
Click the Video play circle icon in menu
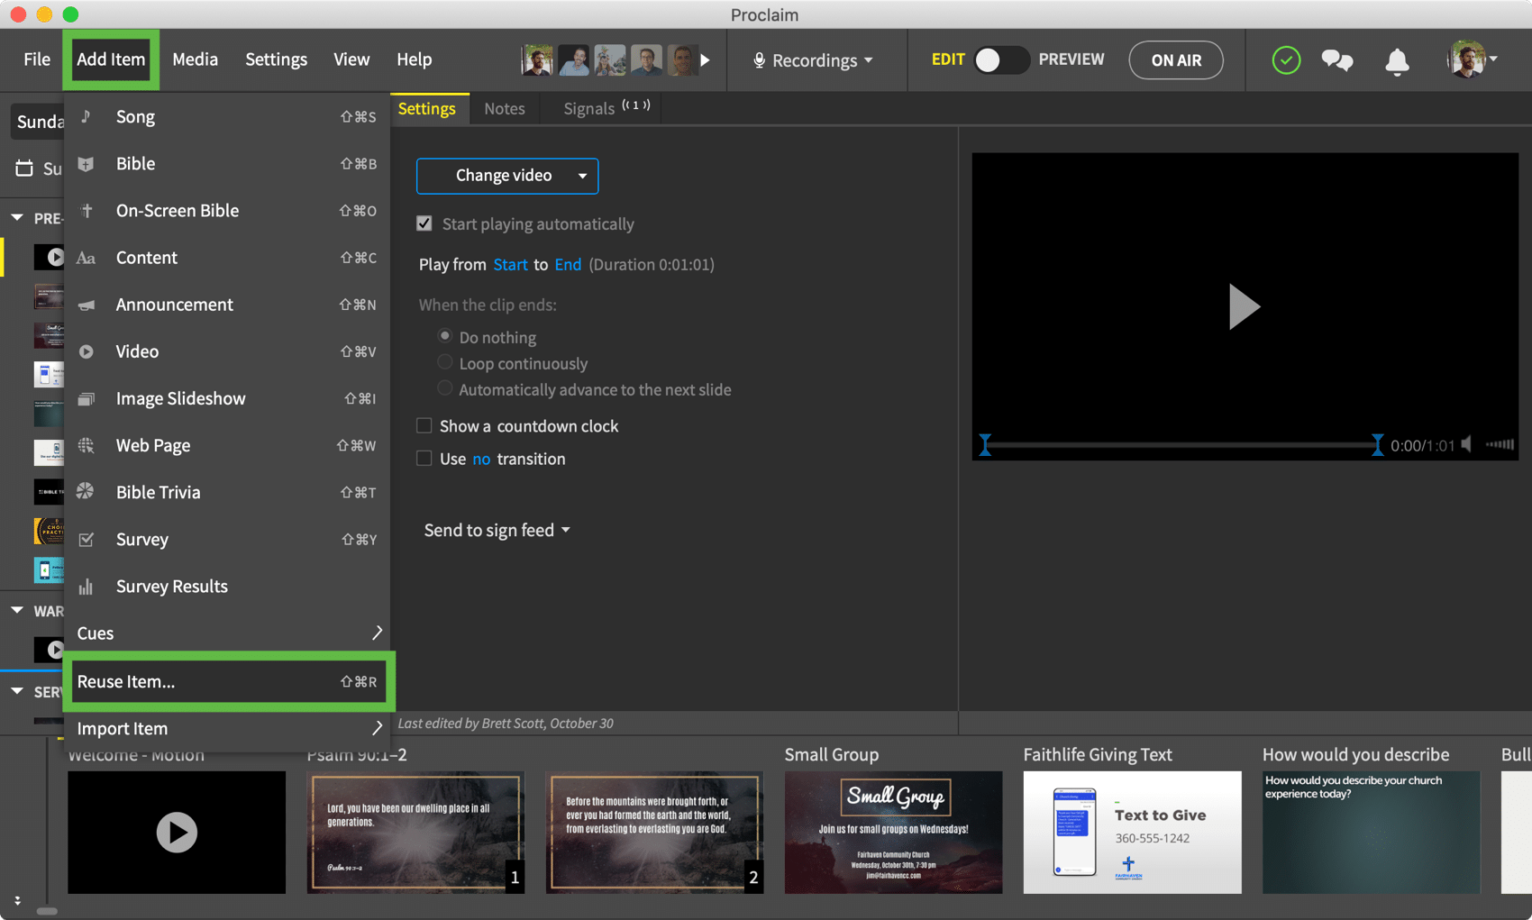86,351
